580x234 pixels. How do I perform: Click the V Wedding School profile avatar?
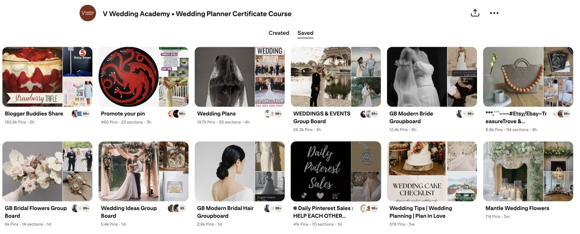(x=88, y=13)
